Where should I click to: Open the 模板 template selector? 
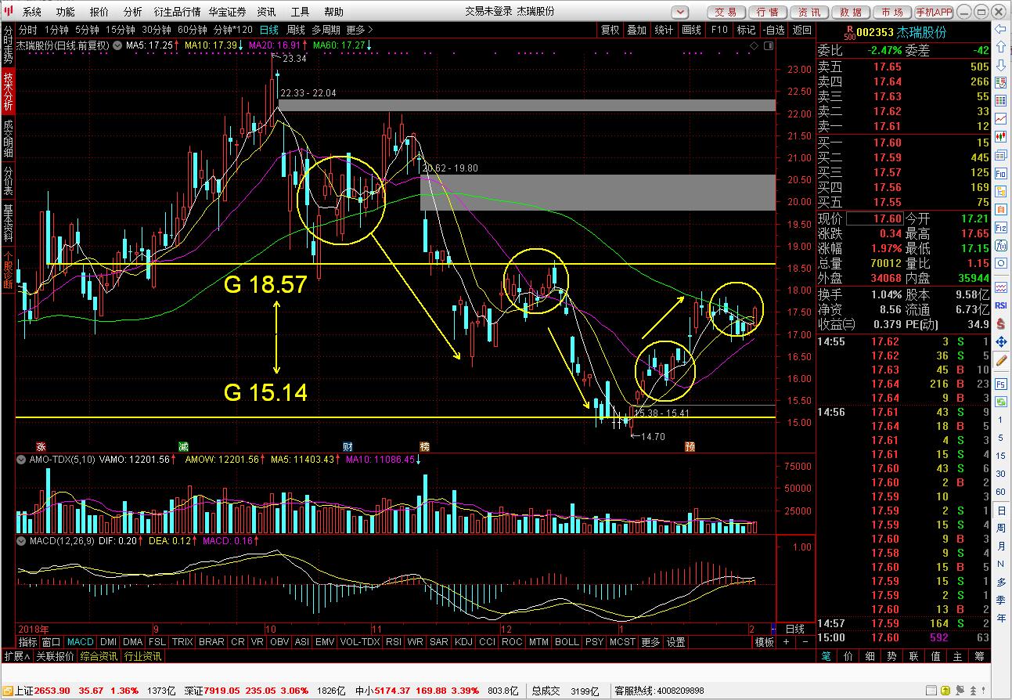pos(765,642)
